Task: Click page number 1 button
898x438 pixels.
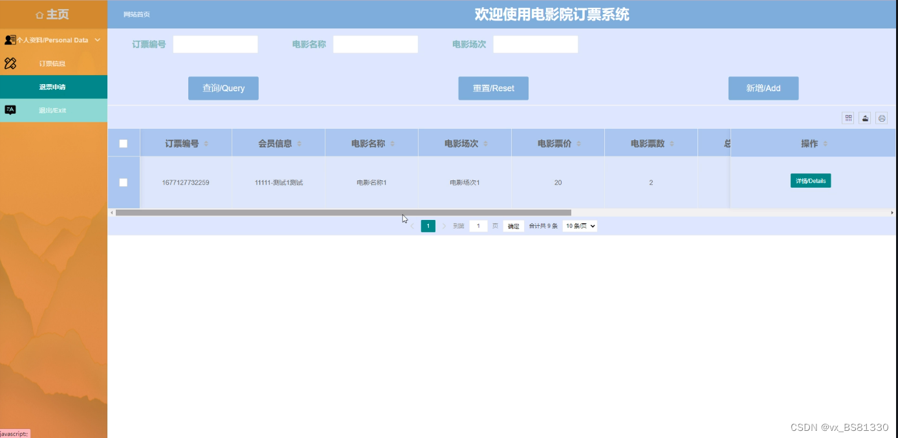Action: pyautogui.click(x=428, y=226)
